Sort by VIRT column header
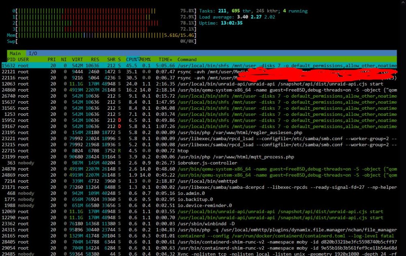 (x=78, y=60)
